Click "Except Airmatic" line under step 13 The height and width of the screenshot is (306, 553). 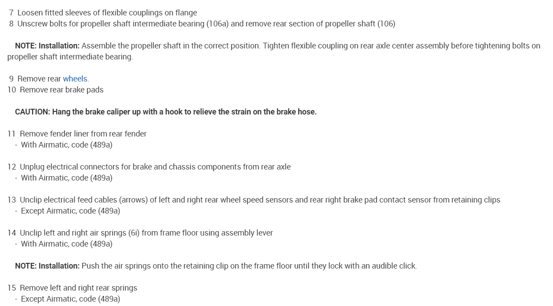pyautogui.click(x=71, y=211)
